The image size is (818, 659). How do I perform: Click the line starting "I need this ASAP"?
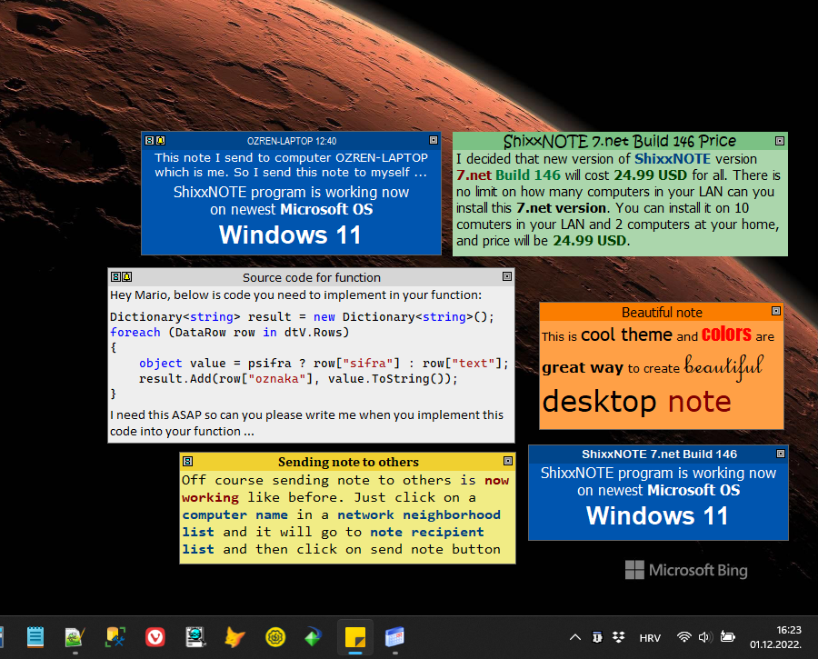pyautogui.click(x=307, y=415)
